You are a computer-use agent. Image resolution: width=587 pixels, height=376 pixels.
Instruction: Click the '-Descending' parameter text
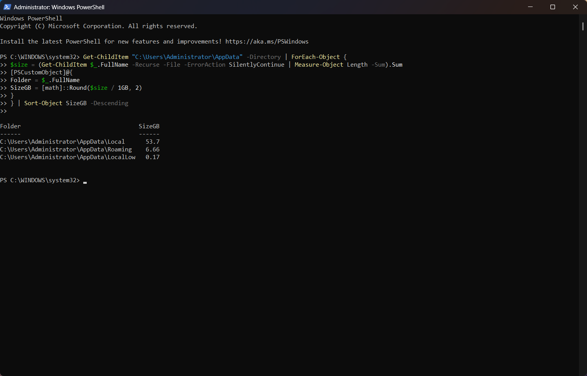pos(109,103)
